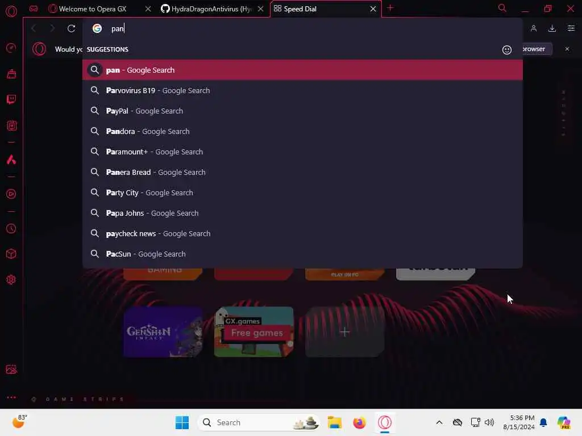
Task: Open Twitch panel in sidebar
Action: [11, 99]
